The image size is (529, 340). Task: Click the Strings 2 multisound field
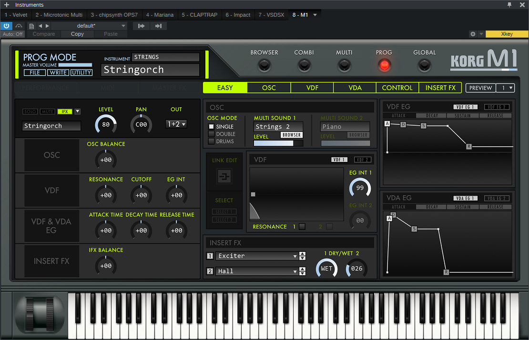(278, 127)
